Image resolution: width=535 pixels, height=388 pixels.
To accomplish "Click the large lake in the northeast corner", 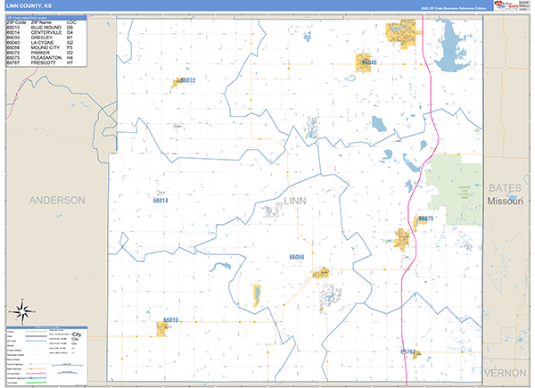I will pyautogui.click(x=451, y=48).
